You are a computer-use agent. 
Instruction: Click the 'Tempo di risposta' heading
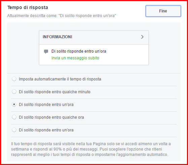(28, 7)
